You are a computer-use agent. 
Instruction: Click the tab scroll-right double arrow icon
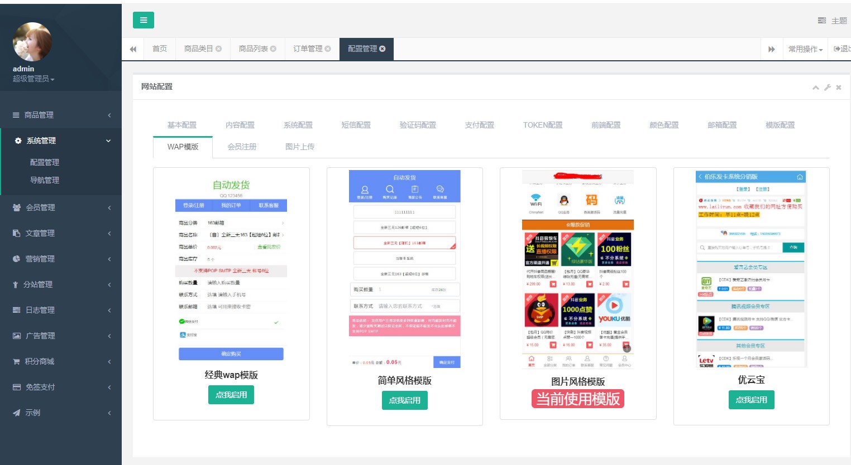772,49
